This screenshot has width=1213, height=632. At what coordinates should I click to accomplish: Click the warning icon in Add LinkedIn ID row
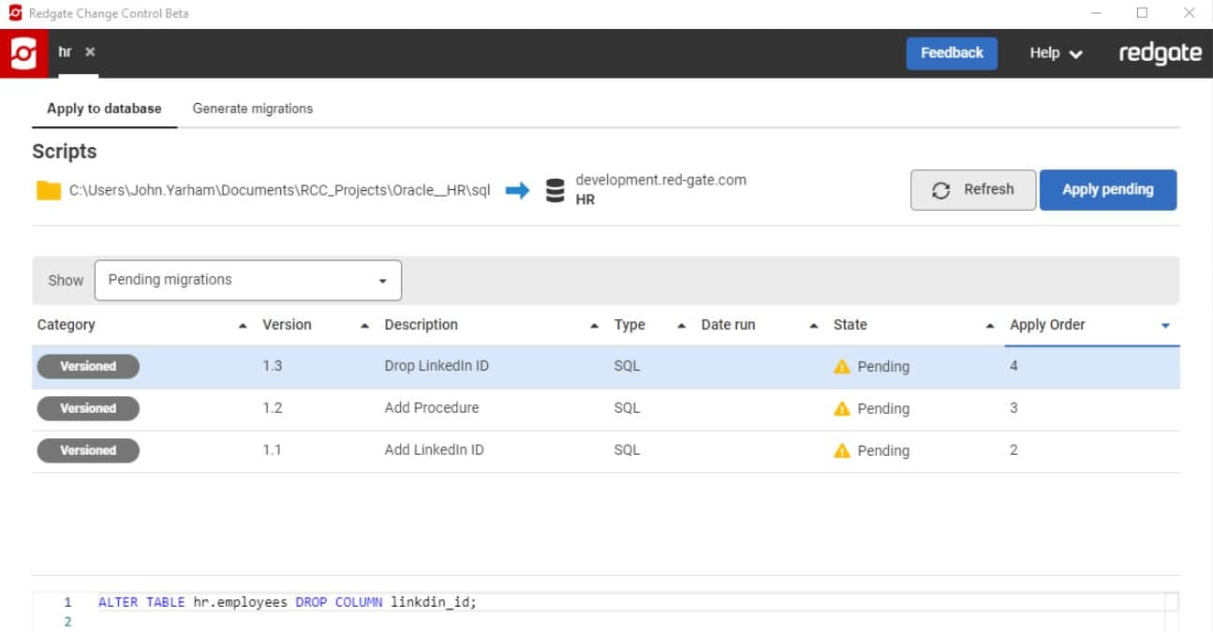pos(842,450)
